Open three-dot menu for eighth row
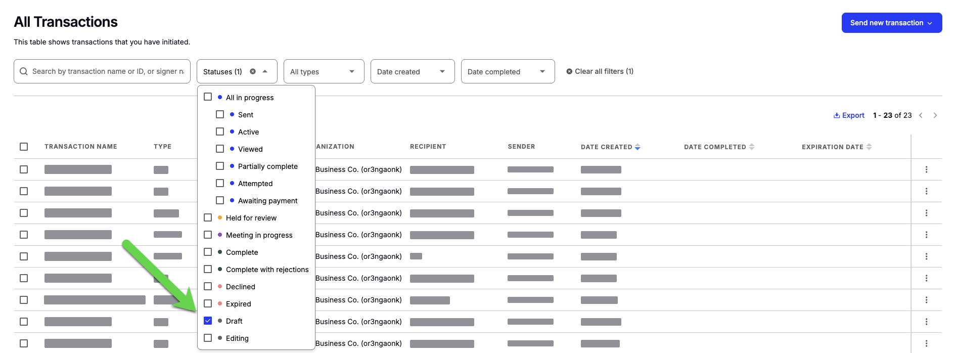 (x=927, y=322)
